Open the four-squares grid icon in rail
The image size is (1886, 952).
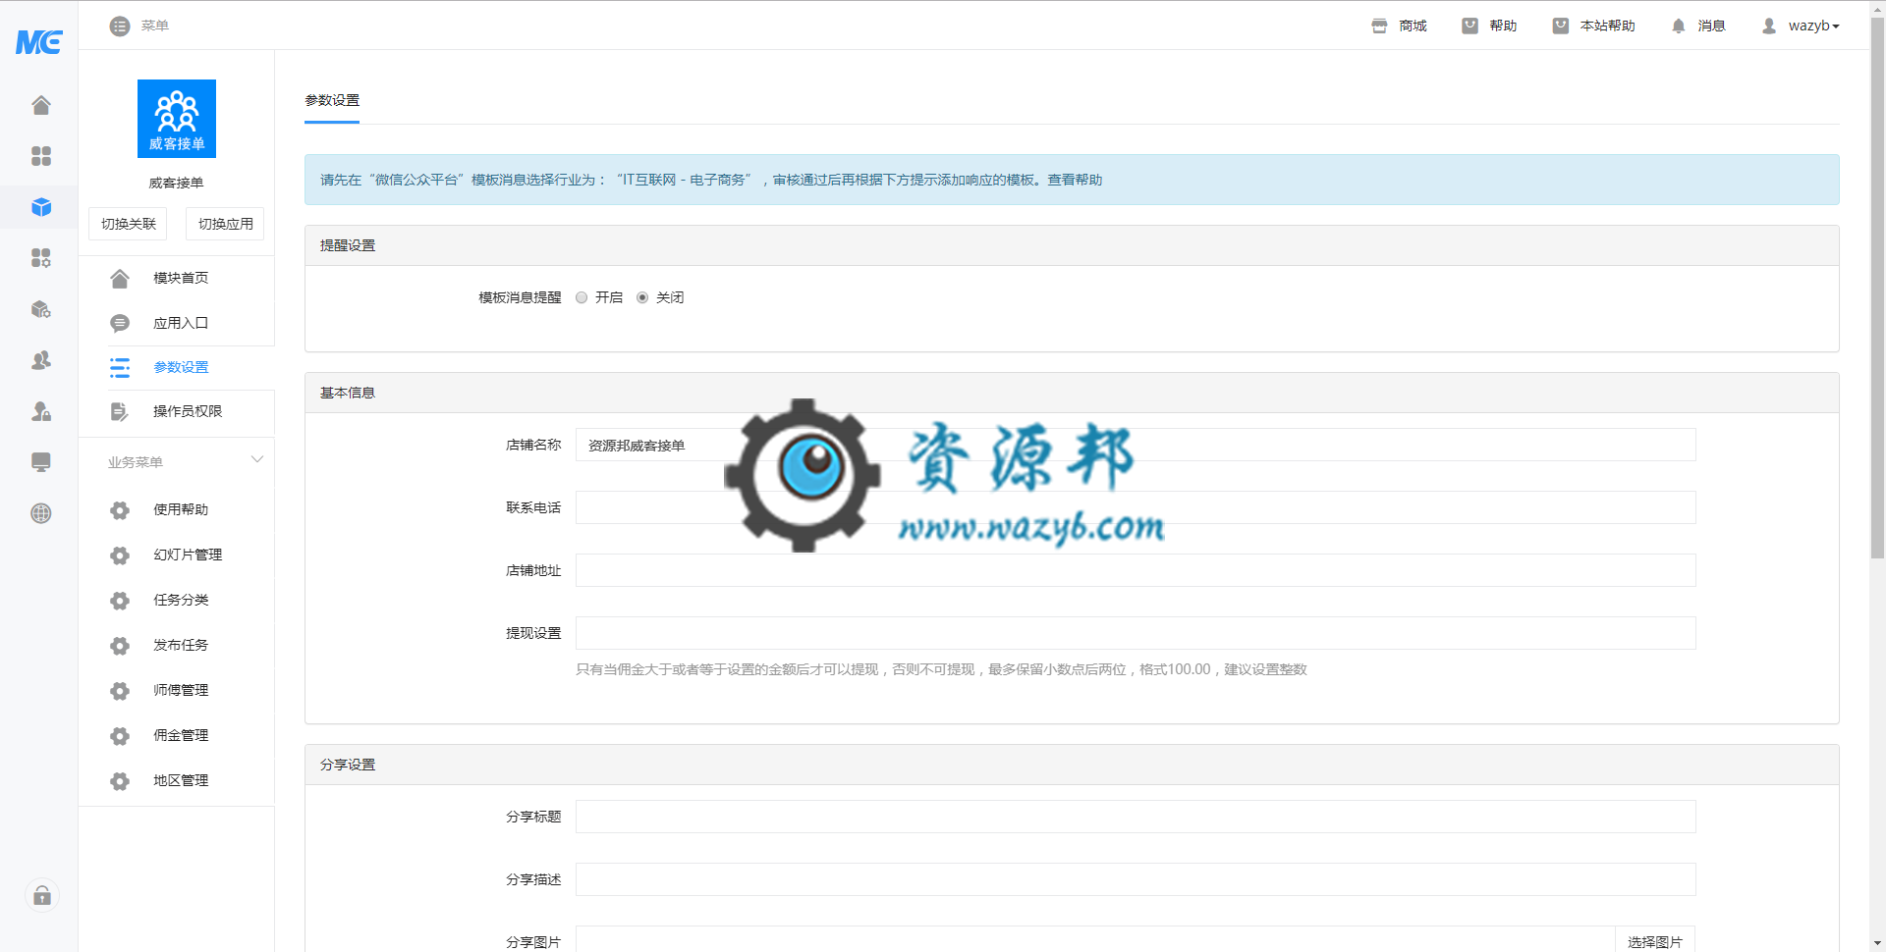[41, 156]
